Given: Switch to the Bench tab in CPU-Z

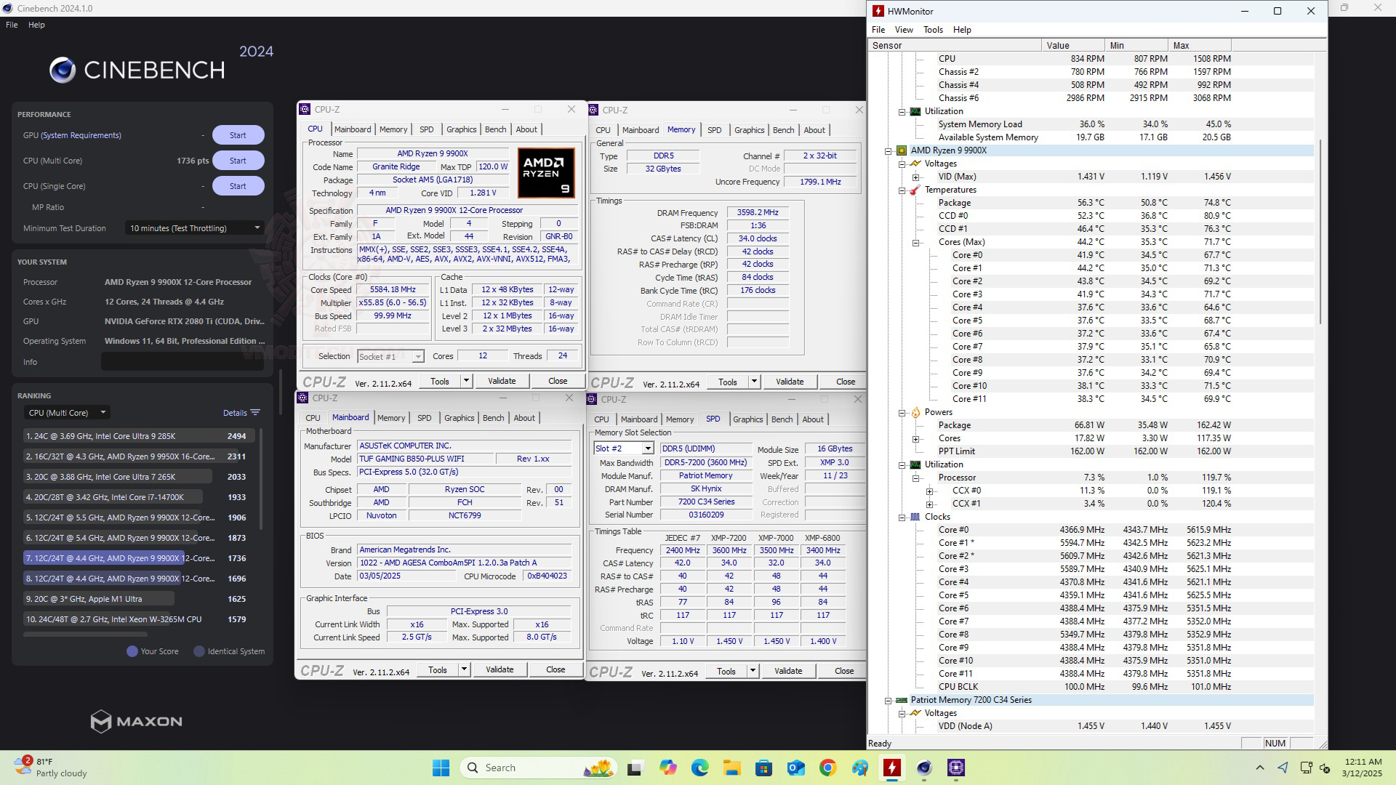Looking at the screenshot, I should [x=495, y=129].
